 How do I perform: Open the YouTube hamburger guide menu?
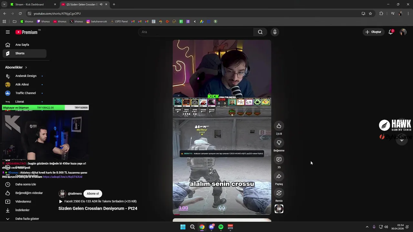8,32
